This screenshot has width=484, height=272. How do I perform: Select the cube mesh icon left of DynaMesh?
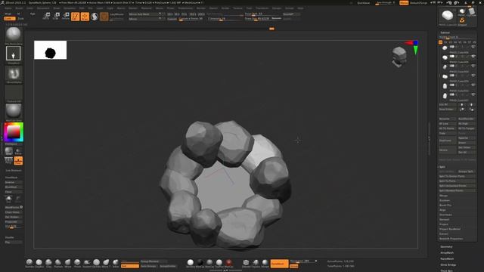click(x=246, y=263)
